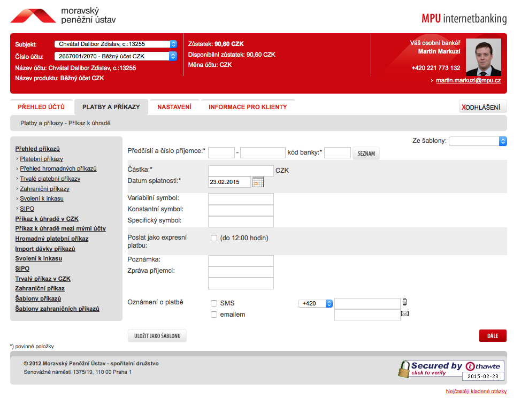
Task: Focus the Poznámka note field
Action: pos(241,261)
